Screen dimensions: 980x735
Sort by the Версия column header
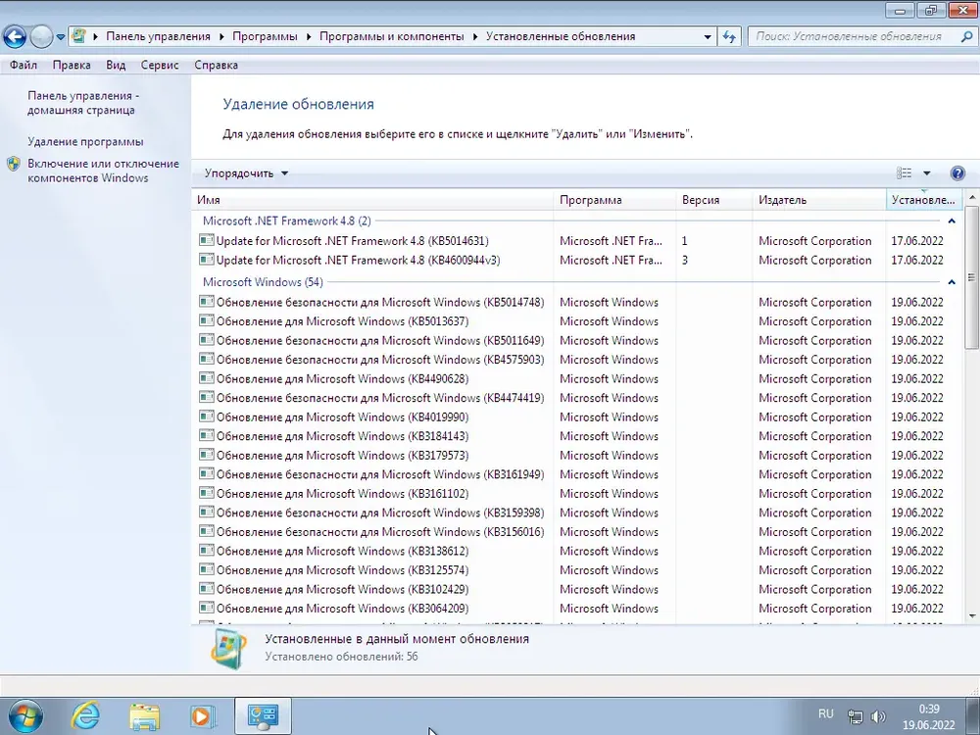point(714,200)
